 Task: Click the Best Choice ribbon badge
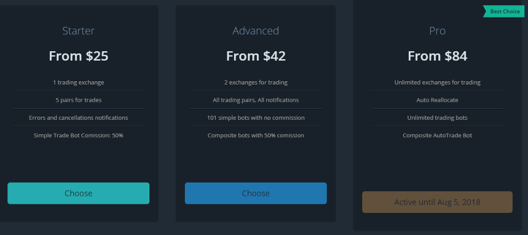point(504,12)
